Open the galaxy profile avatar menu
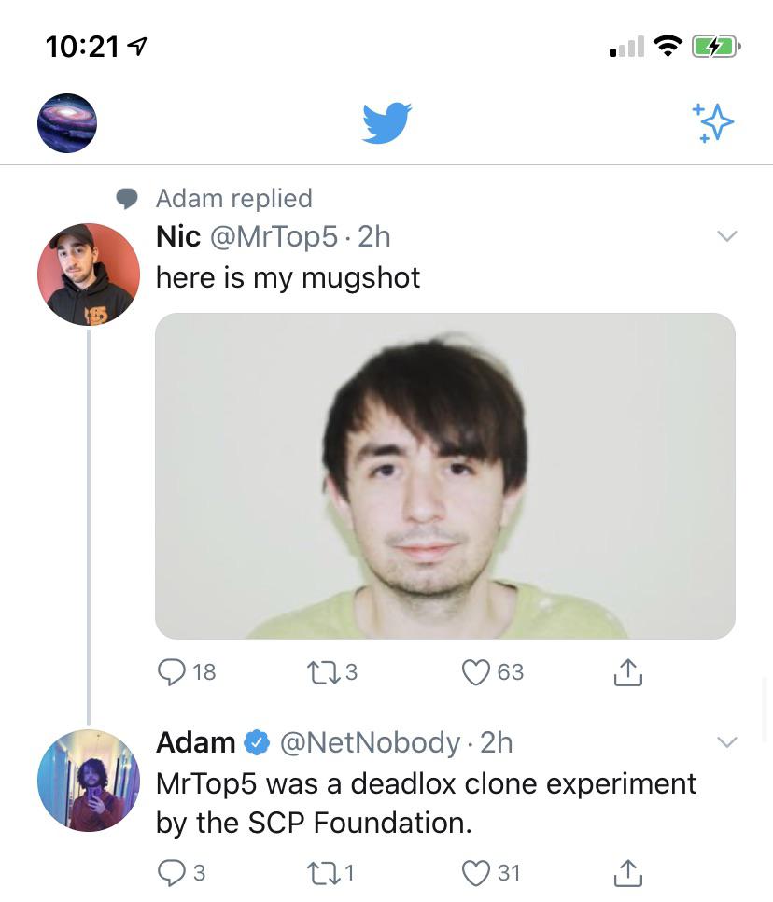773x902 pixels. [67, 123]
